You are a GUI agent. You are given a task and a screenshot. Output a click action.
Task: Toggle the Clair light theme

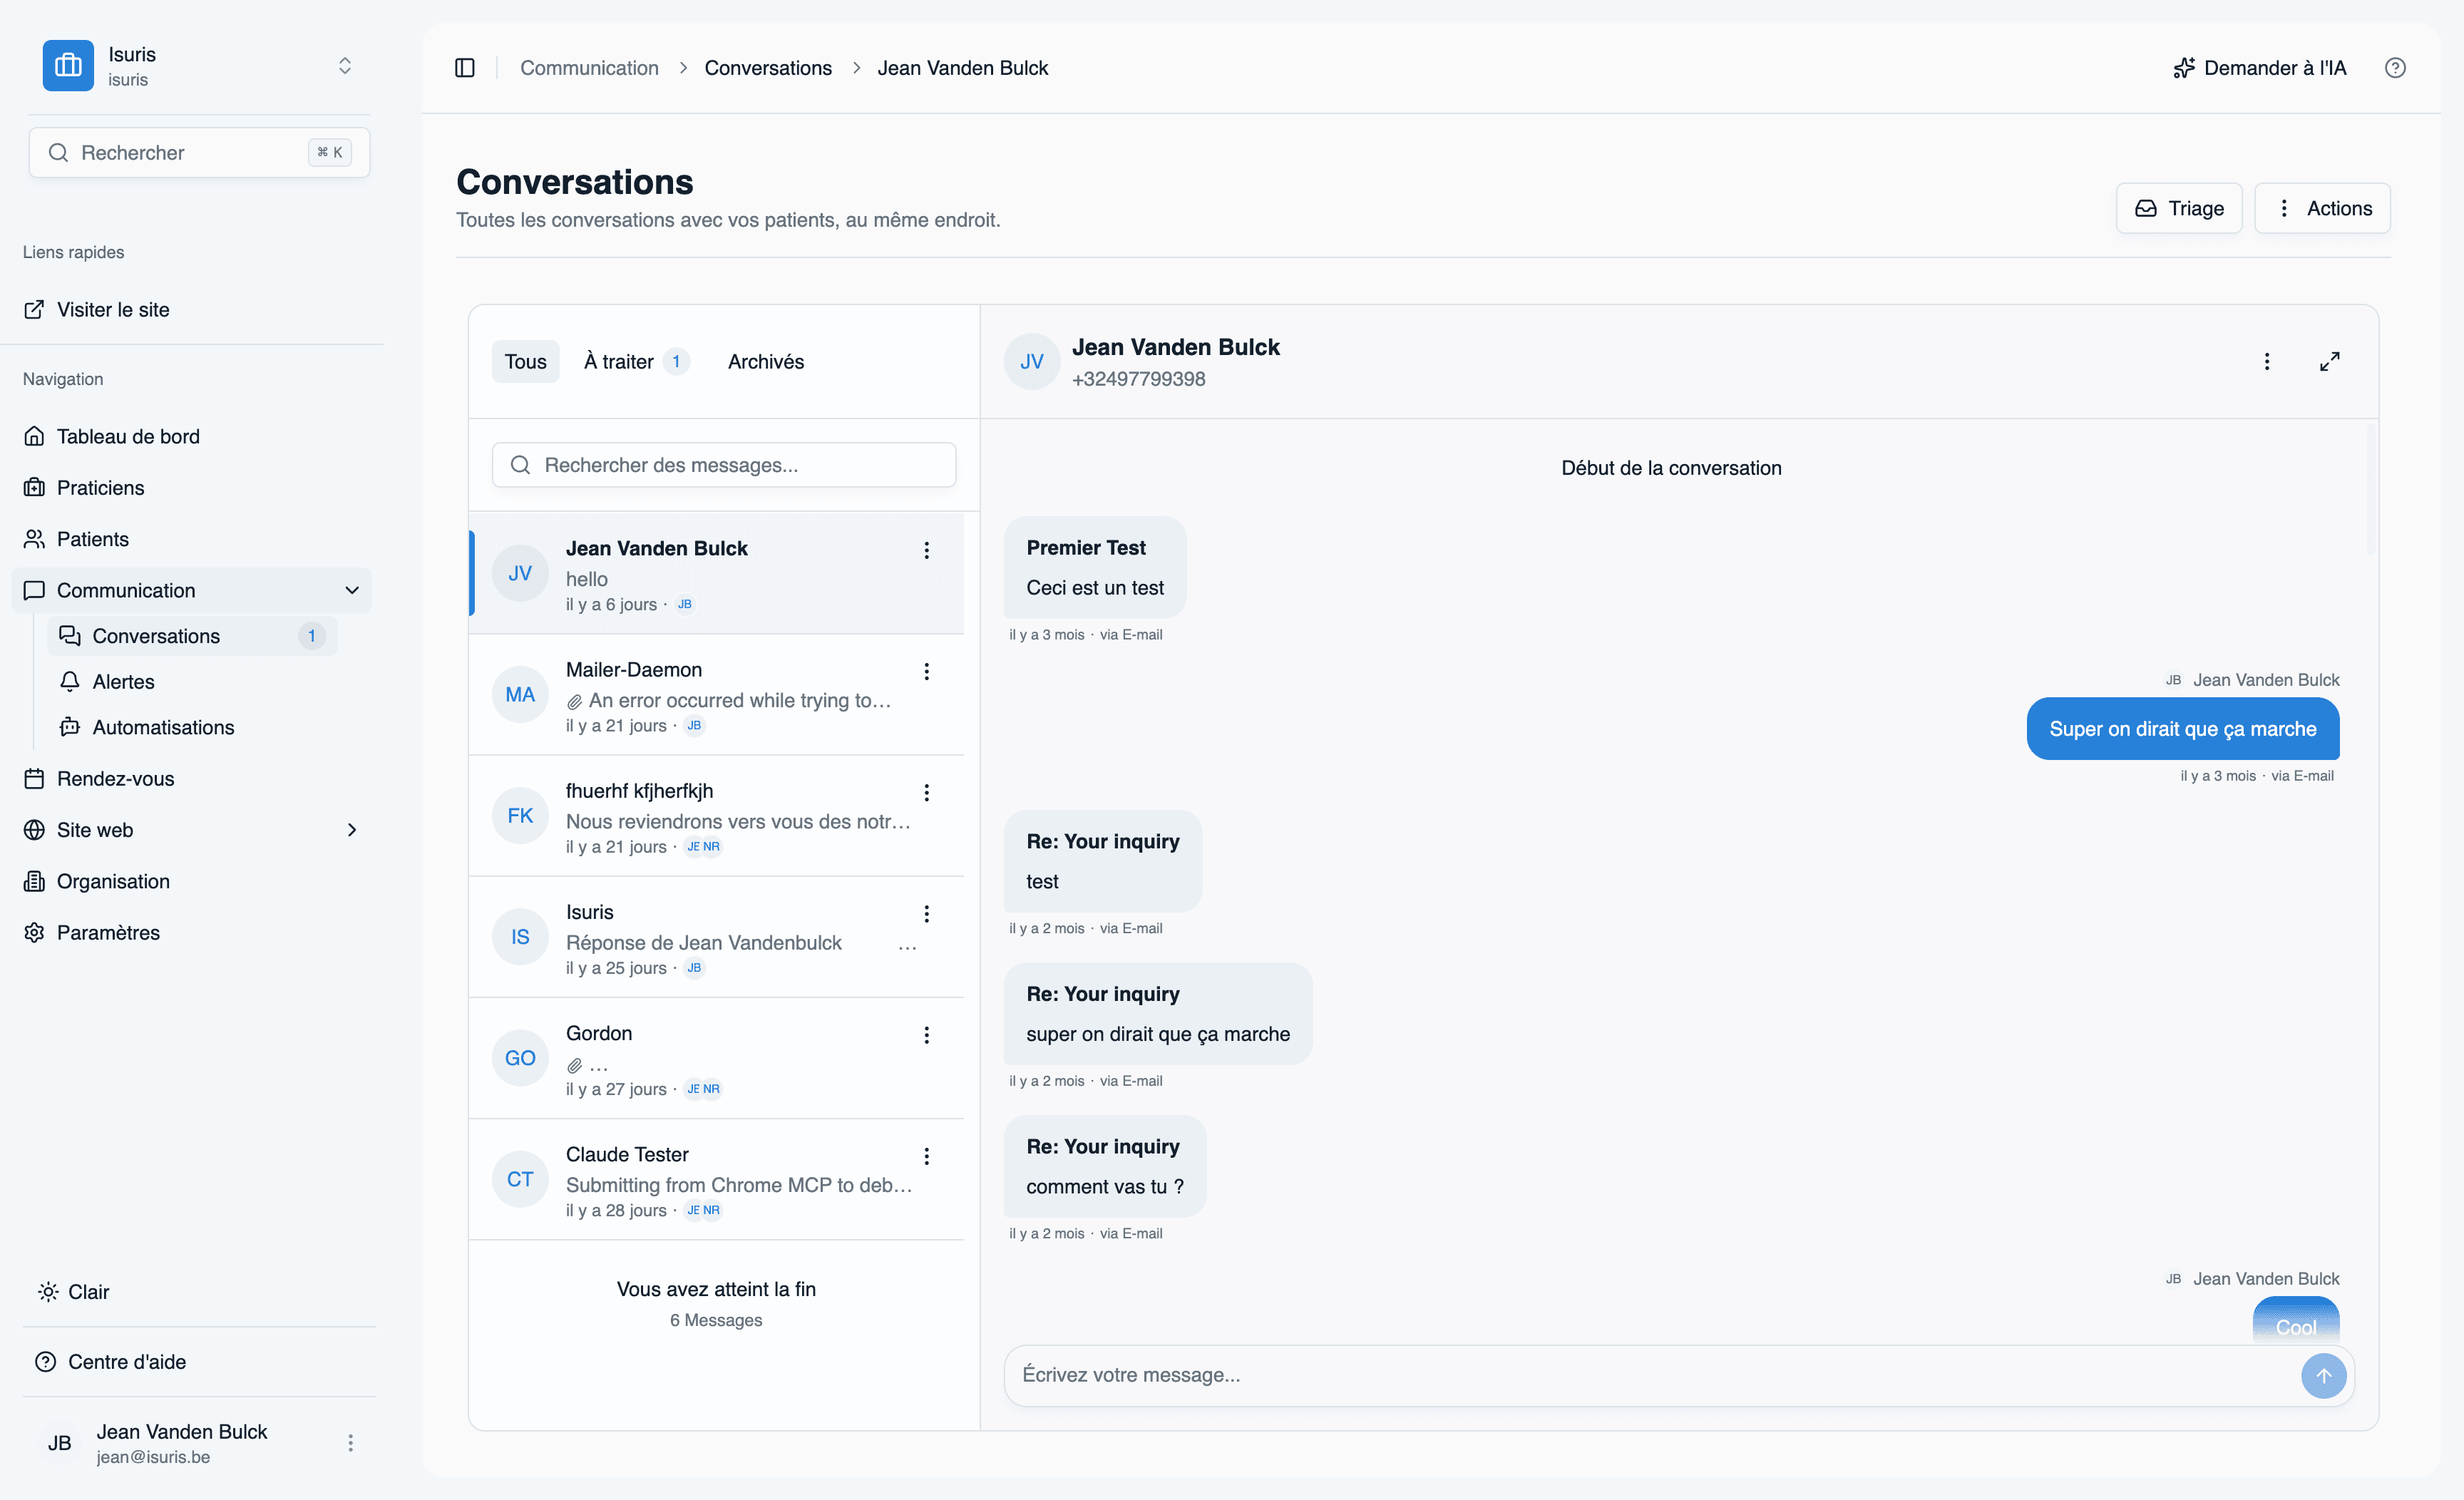pos(74,1291)
